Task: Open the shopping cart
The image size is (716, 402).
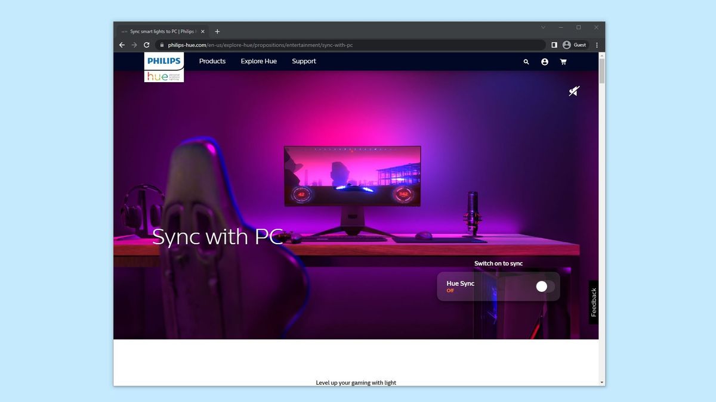Action: click(563, 61)
